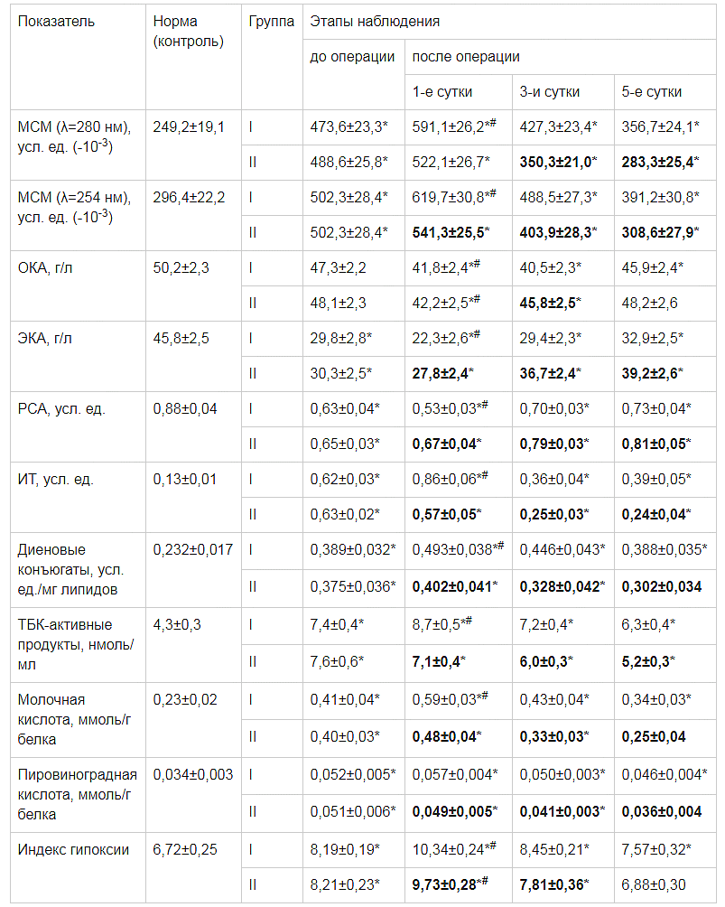The image size is (725, 907).
Task: Click the norm value 249,2±19,1
Action: [x=189, y=126]
